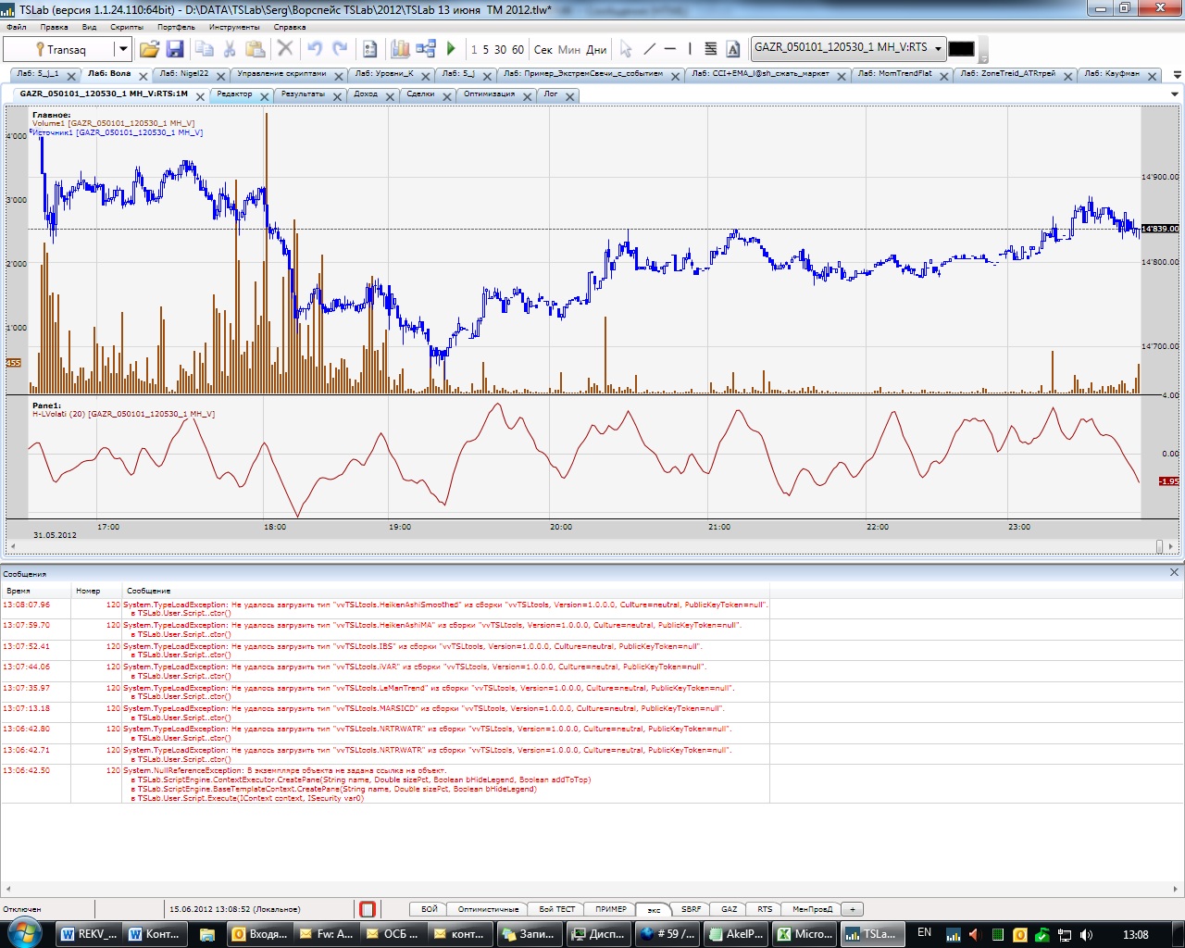Click the save diskette icon

175,49
